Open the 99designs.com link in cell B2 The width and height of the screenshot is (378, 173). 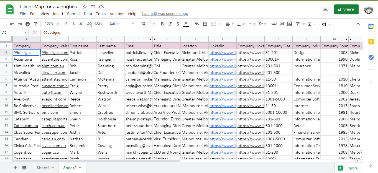(55, 52)
